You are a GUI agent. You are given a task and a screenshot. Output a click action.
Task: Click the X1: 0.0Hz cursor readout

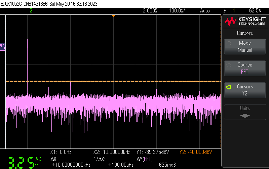pos(61,152)
